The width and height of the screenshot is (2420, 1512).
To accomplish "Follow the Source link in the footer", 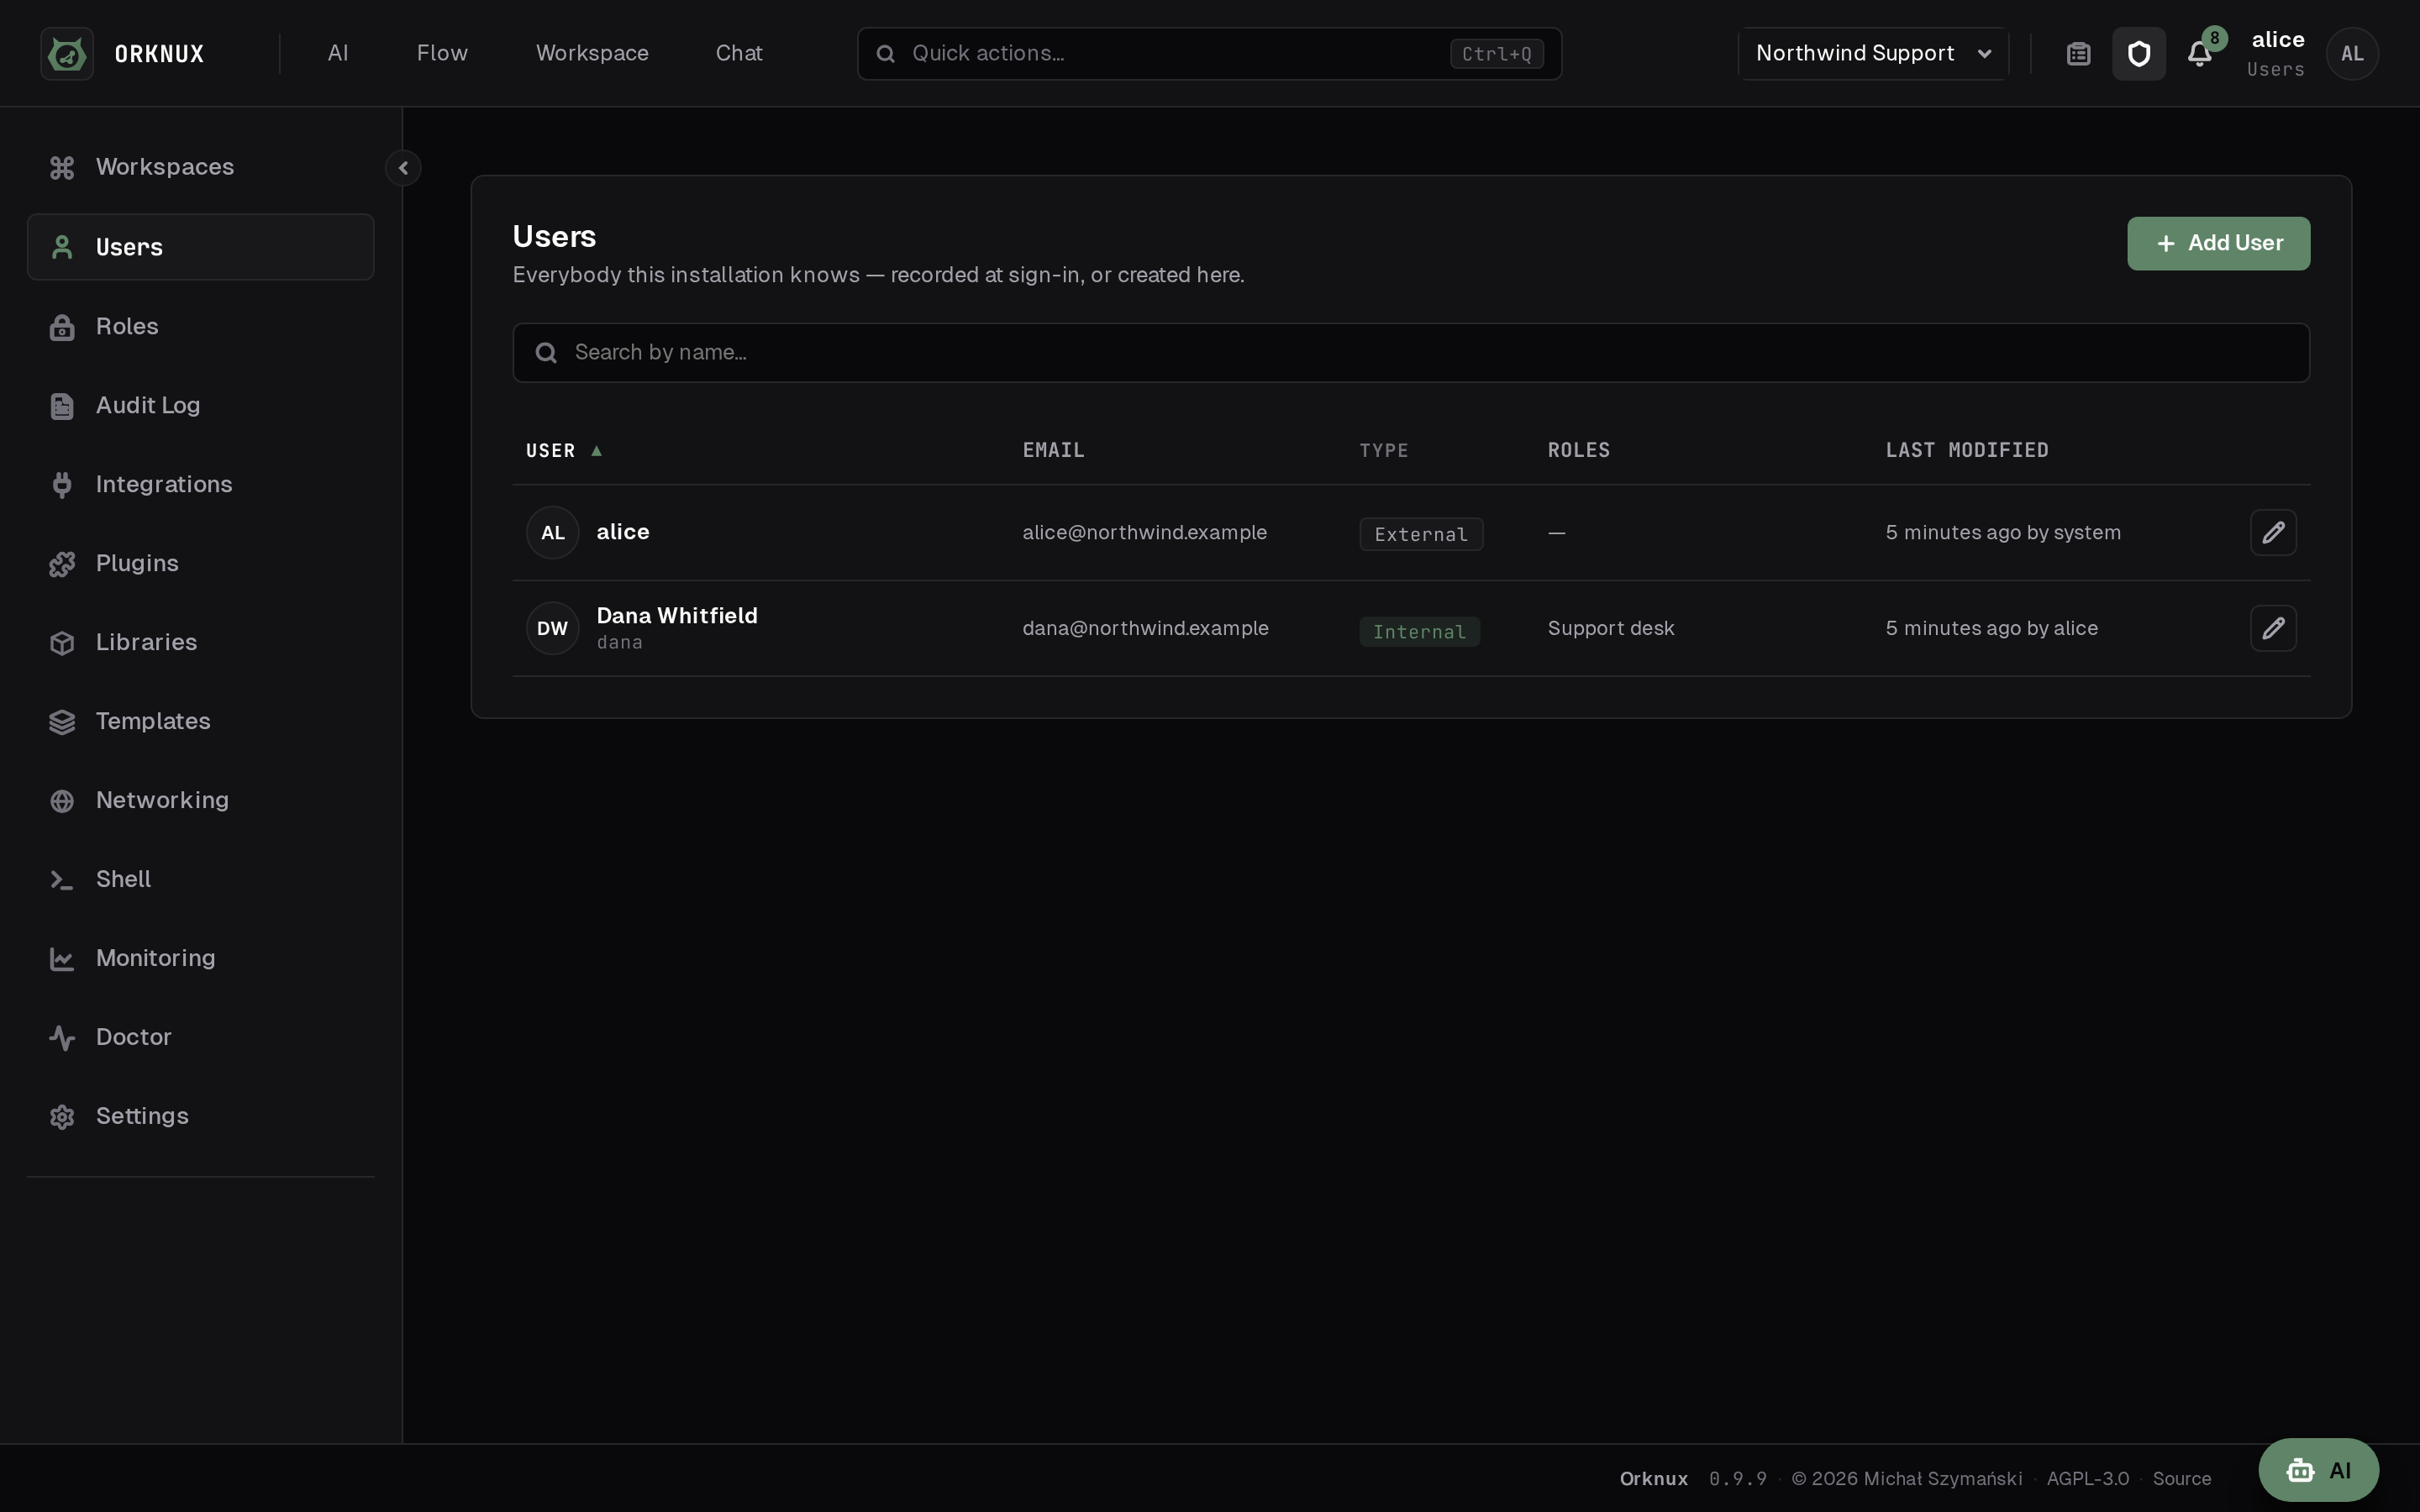I will 2182,1478.
